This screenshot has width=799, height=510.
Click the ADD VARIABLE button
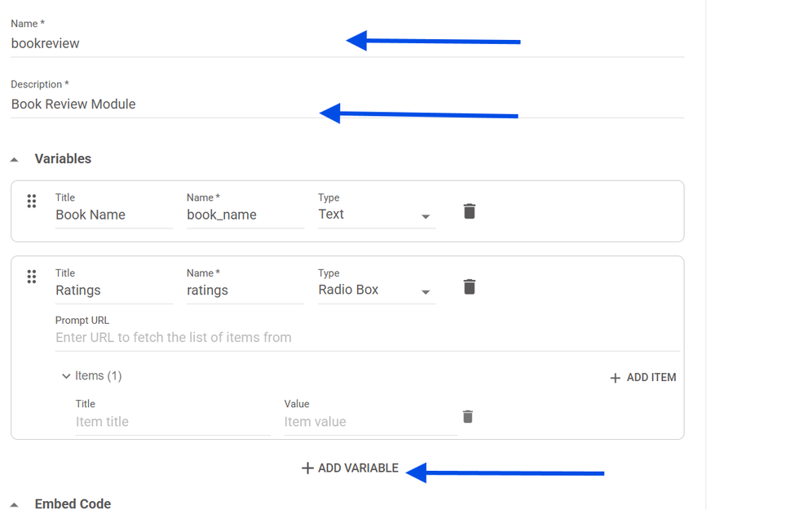point(350,468)
